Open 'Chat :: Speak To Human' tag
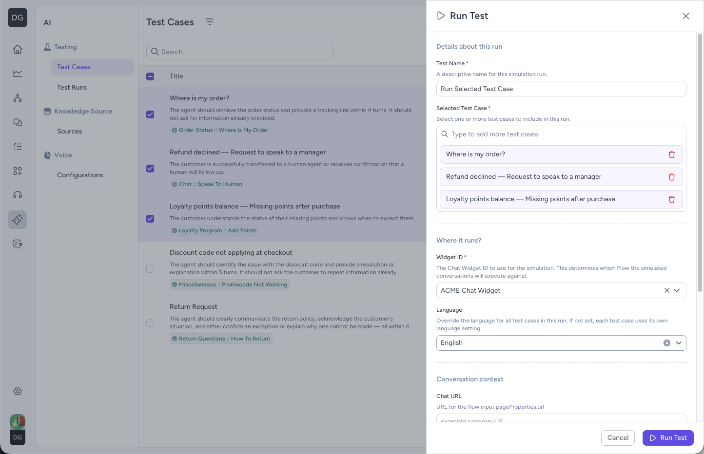 tap(207, 185)
